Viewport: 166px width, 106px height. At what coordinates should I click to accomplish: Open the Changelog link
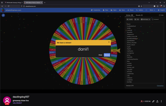point(160,86)
